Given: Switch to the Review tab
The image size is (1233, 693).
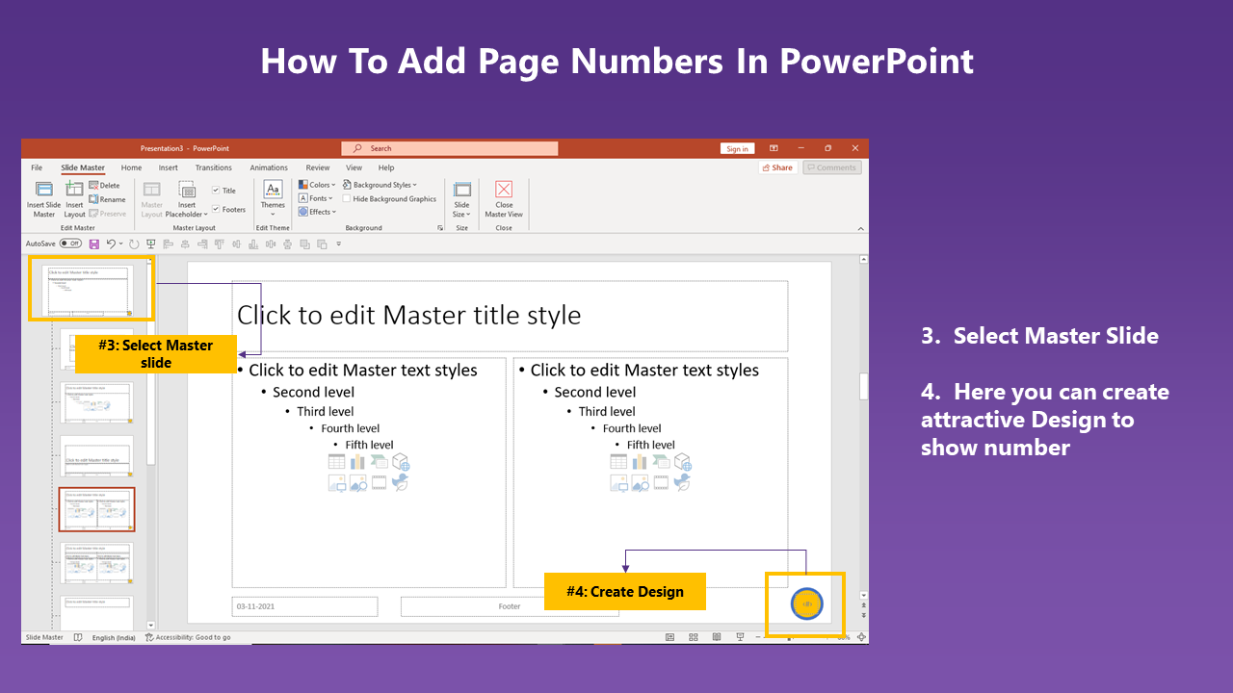Looking at the screenshot, I should click(x=318, y=167).
